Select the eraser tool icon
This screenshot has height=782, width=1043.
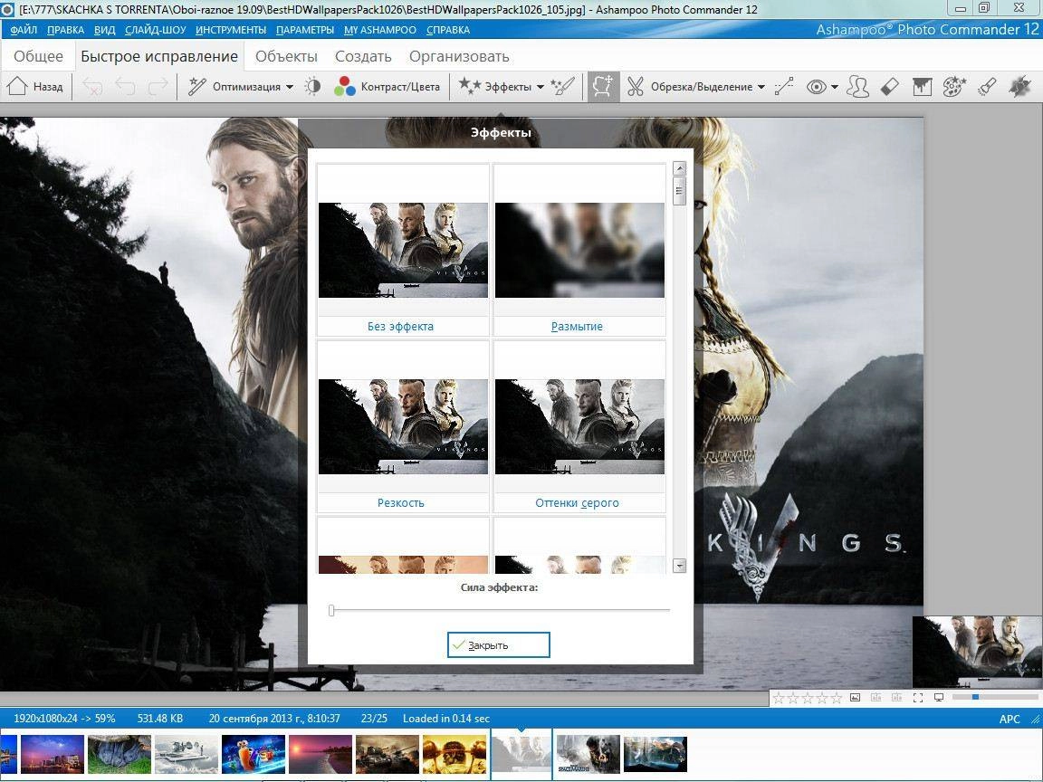[x=889, y=87]
